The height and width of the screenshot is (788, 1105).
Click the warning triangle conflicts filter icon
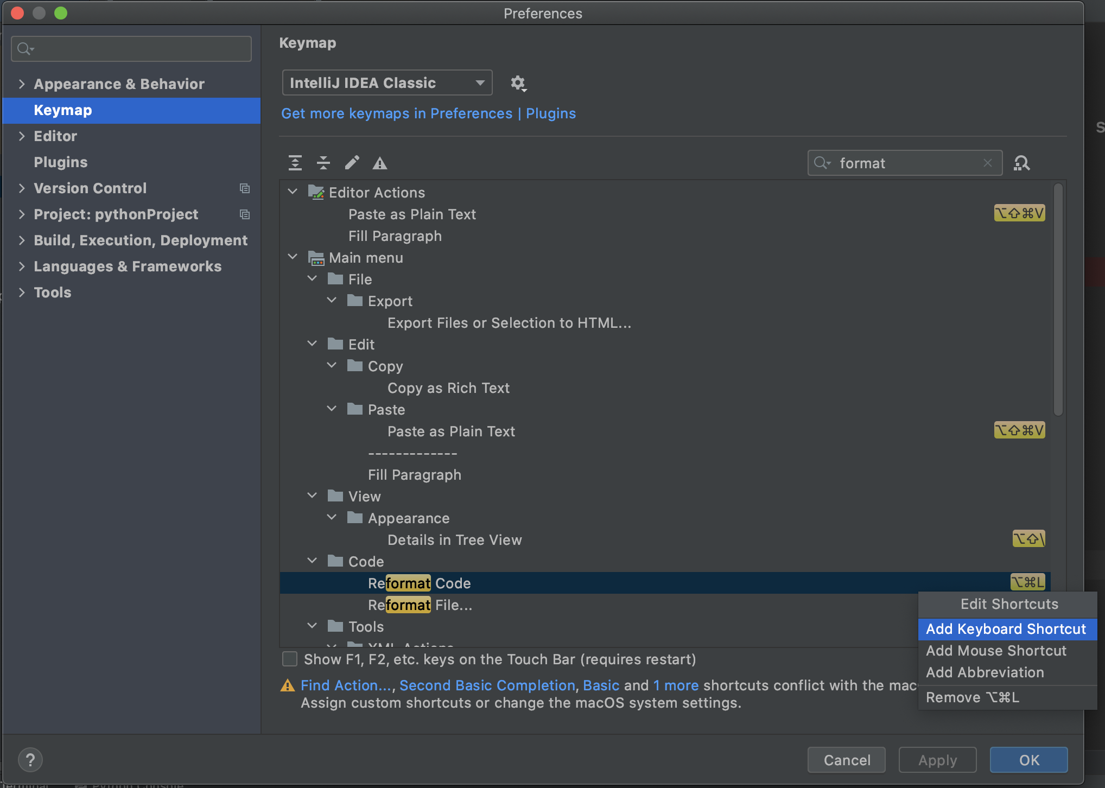[380, 163]
